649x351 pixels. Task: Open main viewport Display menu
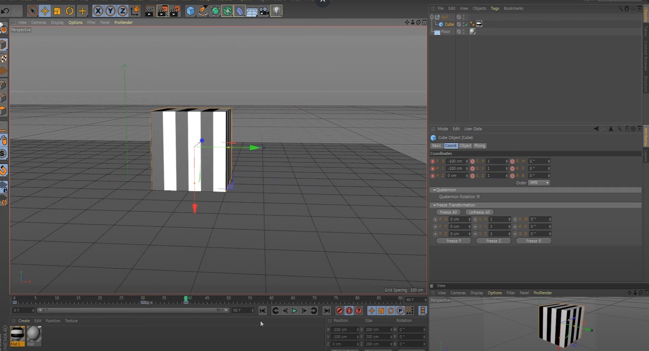57,22
